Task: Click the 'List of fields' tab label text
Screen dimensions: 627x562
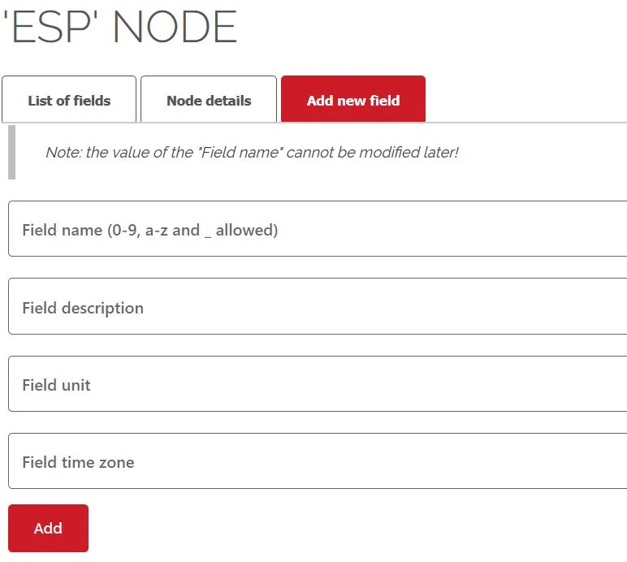Action: point(69,101)
